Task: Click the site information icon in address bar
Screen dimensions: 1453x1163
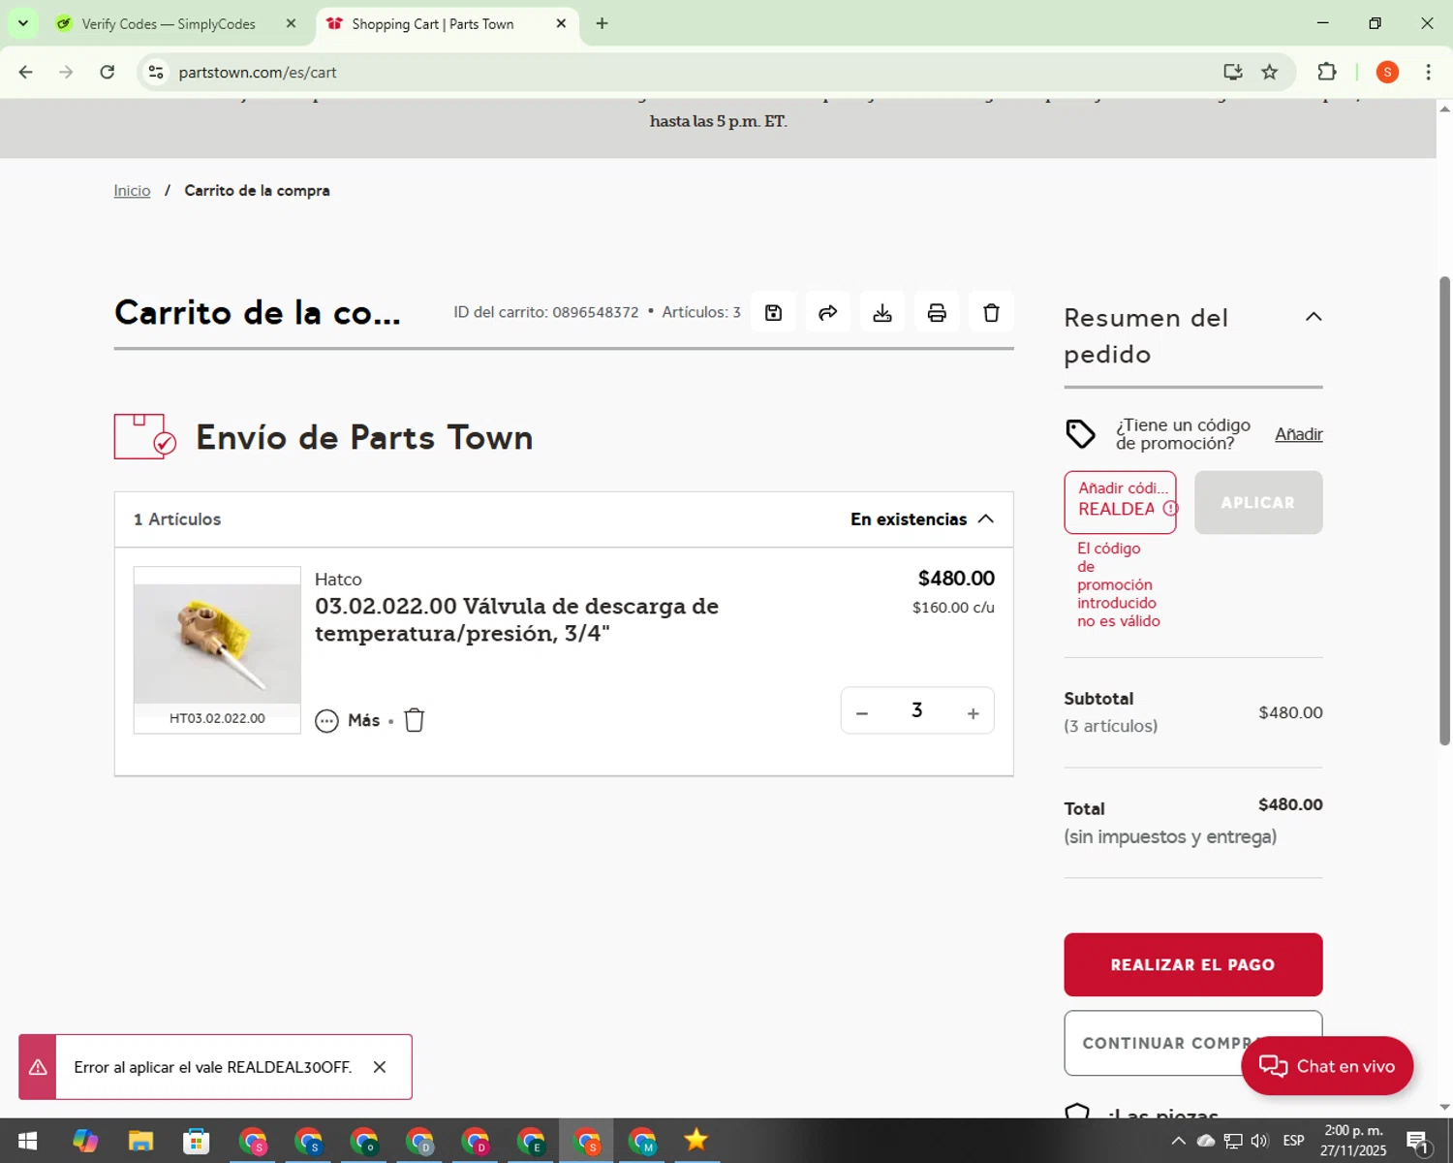Action: (156, 72)
